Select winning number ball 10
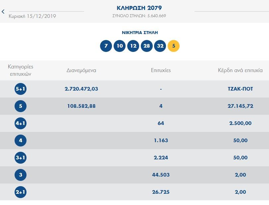Screen dimensions: 269x205 tap(120, 46)
